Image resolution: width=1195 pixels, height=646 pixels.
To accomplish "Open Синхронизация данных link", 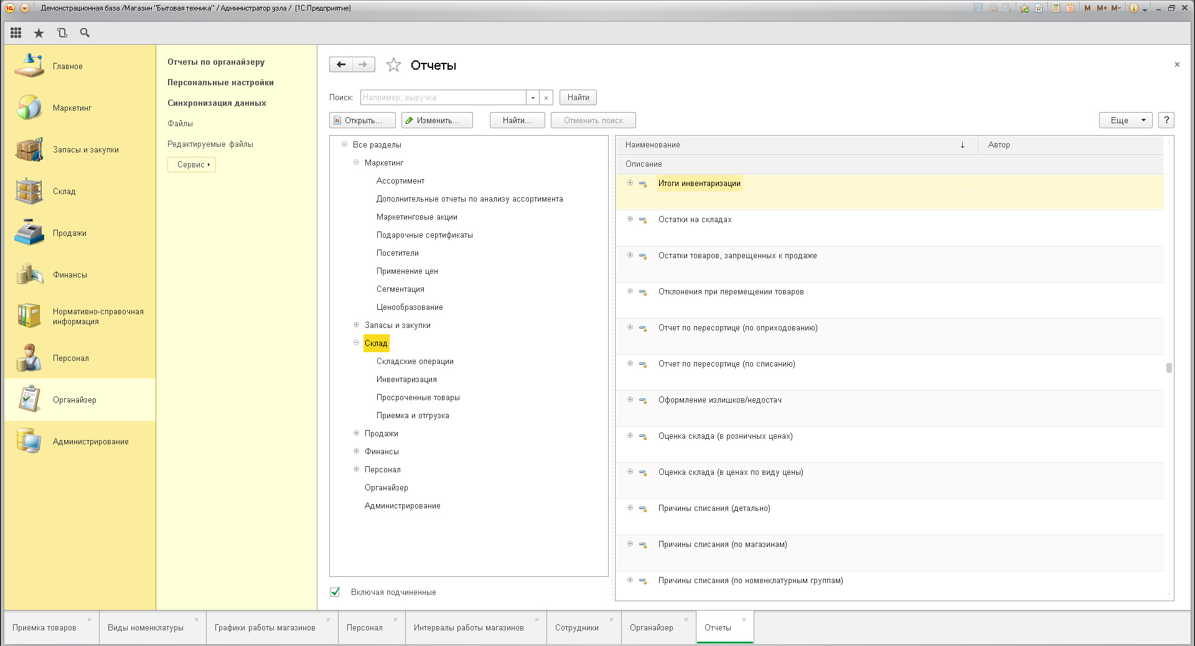I will pos(217,103).
